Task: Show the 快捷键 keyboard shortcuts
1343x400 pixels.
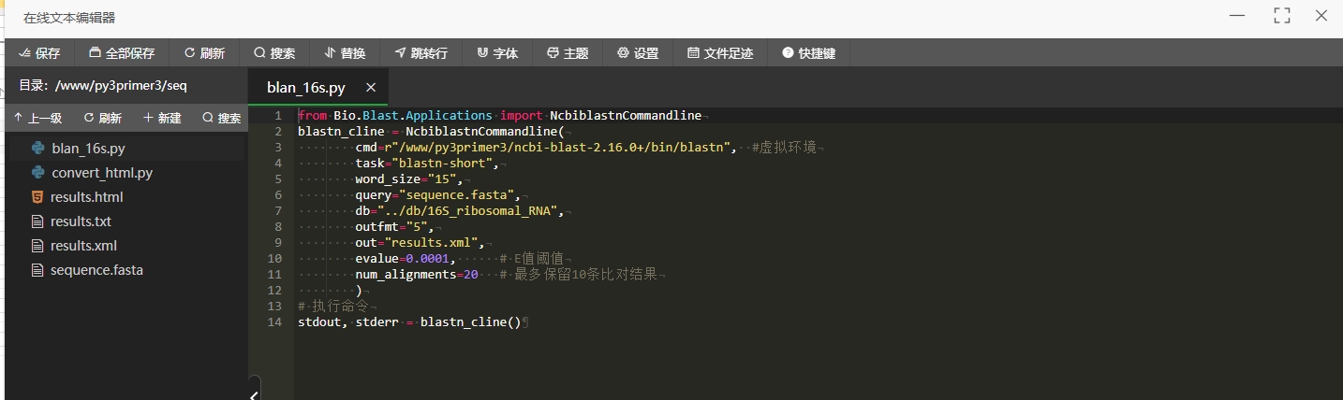Action: click(808, 53)
